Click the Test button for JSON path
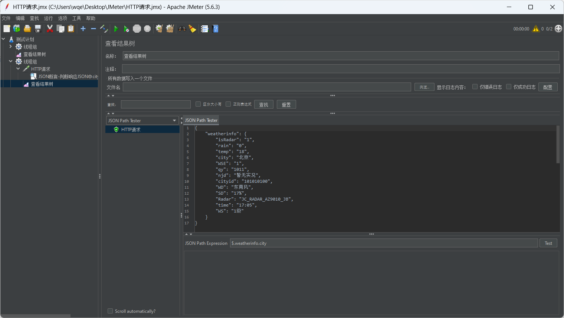The height and width of the screenshot is (318, 564). (x=548, y=243)
